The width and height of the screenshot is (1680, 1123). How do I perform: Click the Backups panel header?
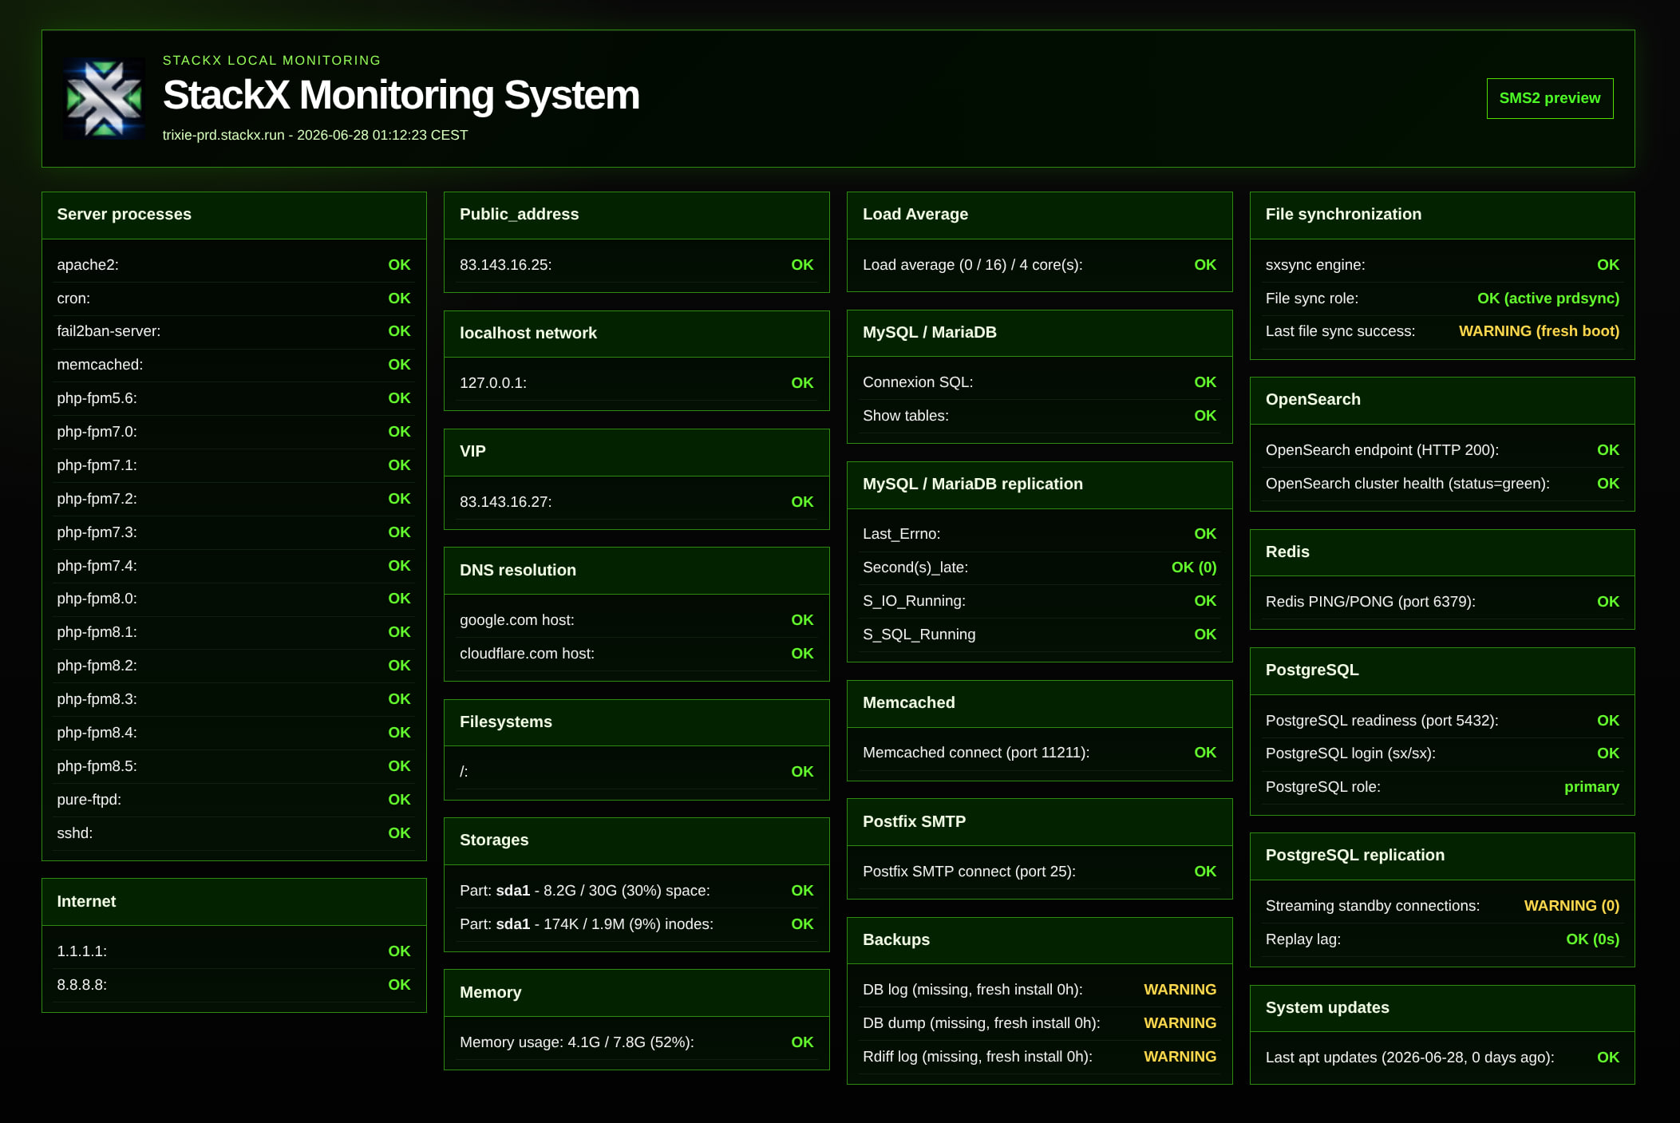coord(1040,940)
